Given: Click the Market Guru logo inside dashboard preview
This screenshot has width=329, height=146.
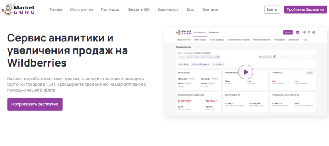Looking at the screenshot, I should 183,32.
